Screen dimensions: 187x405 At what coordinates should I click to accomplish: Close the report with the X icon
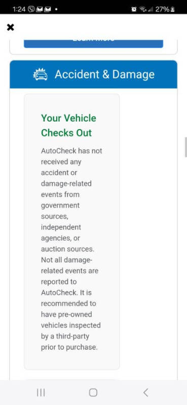[10, 27]
